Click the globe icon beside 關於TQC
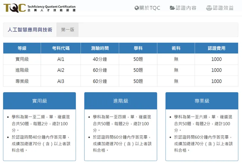This screenshot has width=242, height=163. (x=137, y=8)
